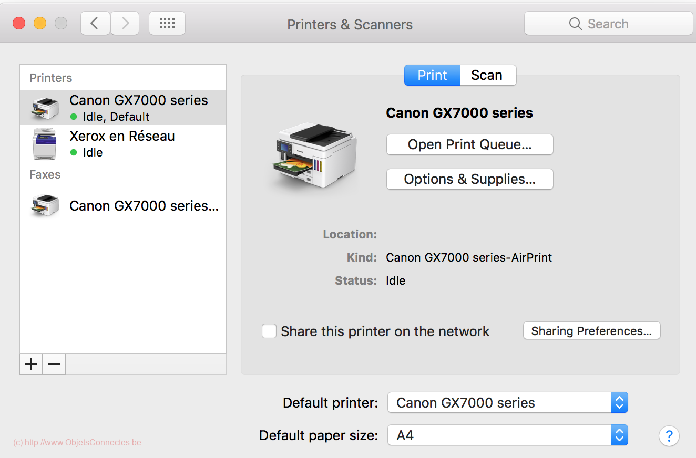Click the Xerox en Réseau printer icon
The width and height of the screenshot is (696, 458).
click(45, 143)
